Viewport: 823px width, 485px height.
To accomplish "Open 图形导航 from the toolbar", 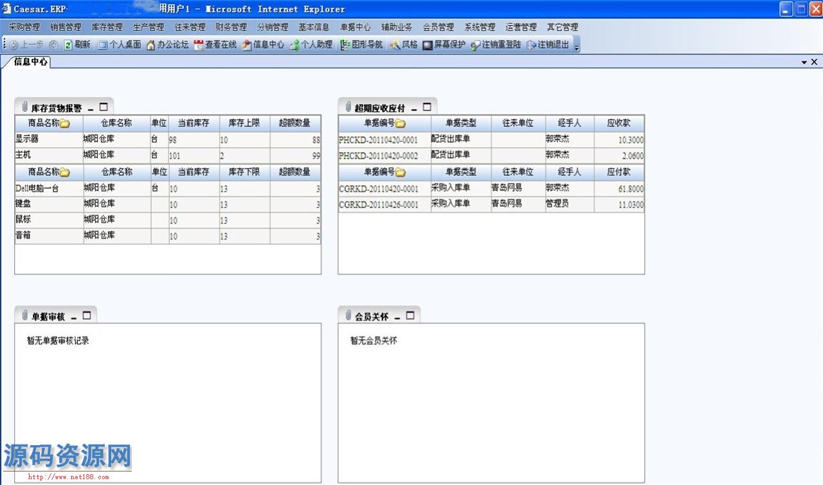I will [361, 45].
